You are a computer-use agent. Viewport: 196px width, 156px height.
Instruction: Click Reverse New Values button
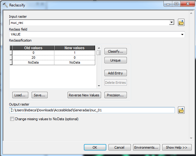pyautogui.click(x=84, y=95)
